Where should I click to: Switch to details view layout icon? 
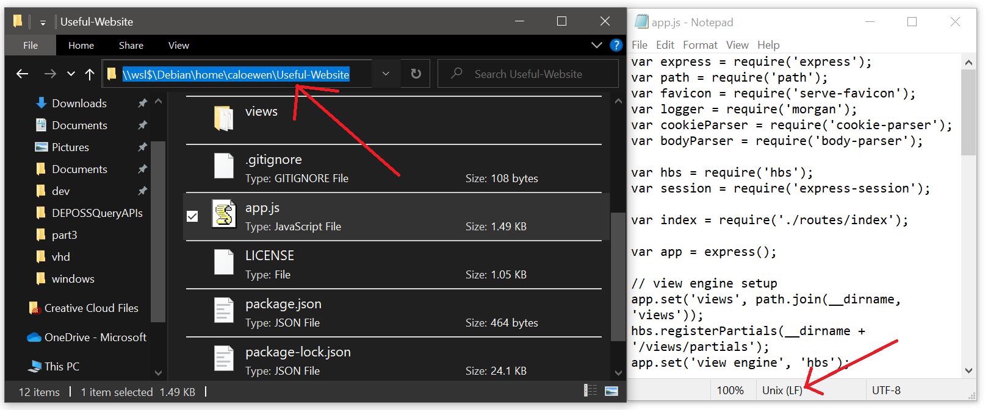point(590,391)
